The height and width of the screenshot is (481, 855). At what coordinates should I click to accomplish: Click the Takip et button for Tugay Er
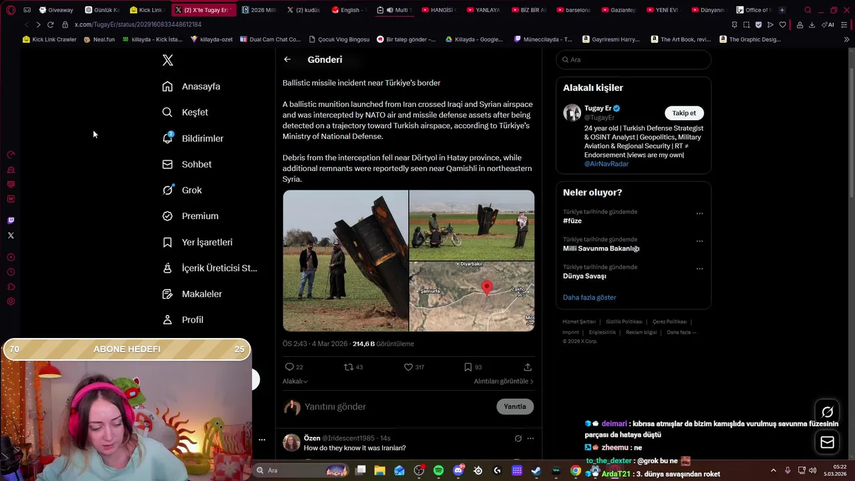pyautogui.click(x=684, y=113)
